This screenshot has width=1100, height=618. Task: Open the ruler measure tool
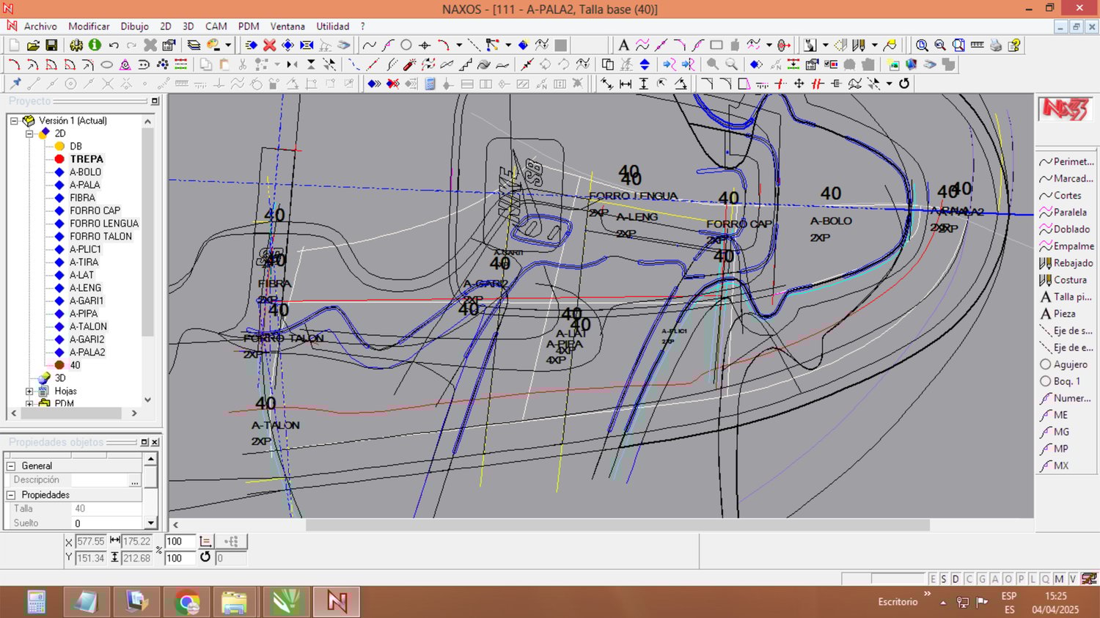coord(977,45)
